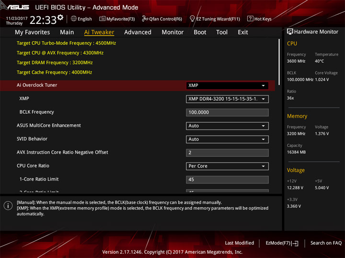The image size is (345, 258).
Task: Click the BCLK Frequency input field
Action: (227, 112)
